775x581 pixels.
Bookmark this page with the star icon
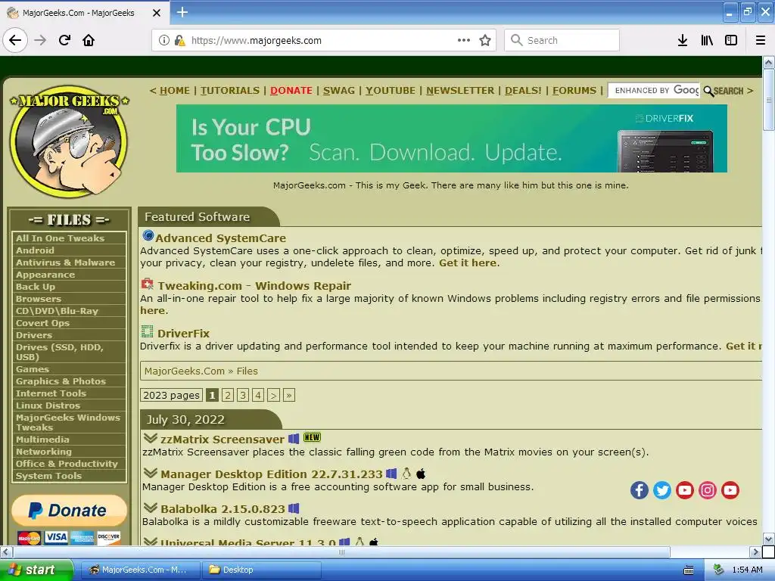point(485,40)
